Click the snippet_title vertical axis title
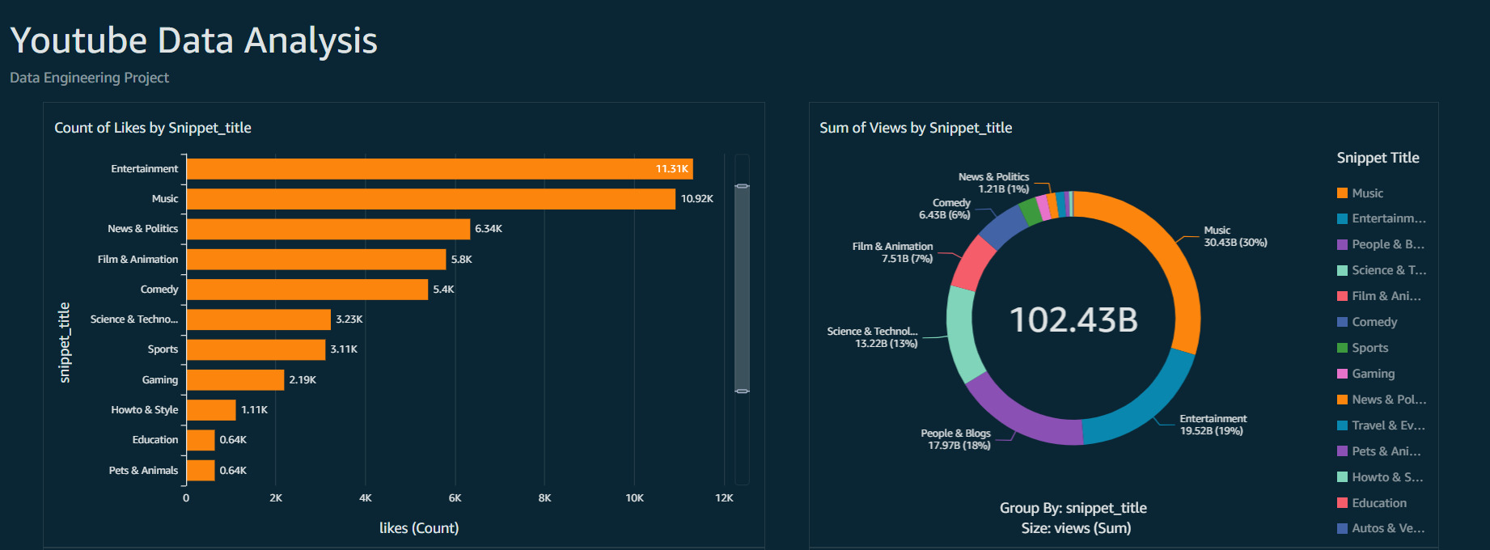Screen dimensions: 1490x550 point(65,343)
